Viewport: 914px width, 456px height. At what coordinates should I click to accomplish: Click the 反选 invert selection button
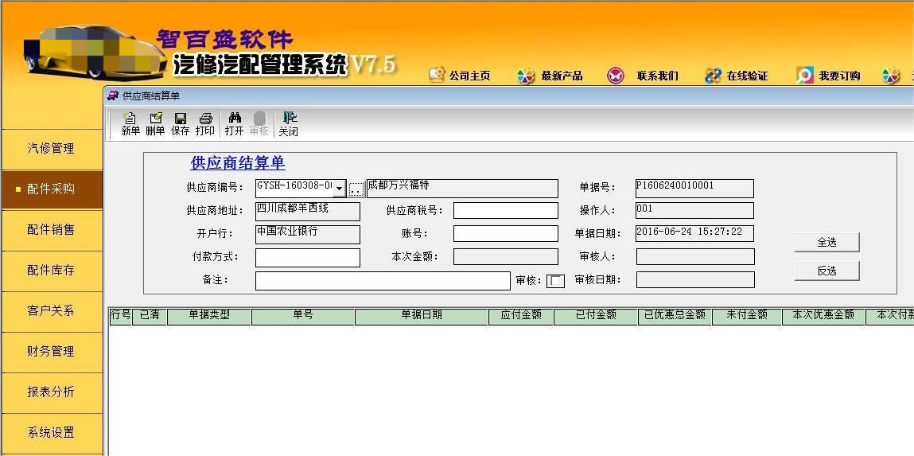click(x=826, y=271)
